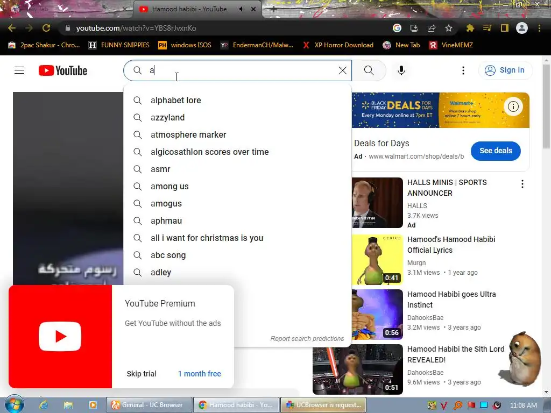This screenshot has height=413, width=551.
Task: Pick the 'asmr' suggestion
Action: 237,169
